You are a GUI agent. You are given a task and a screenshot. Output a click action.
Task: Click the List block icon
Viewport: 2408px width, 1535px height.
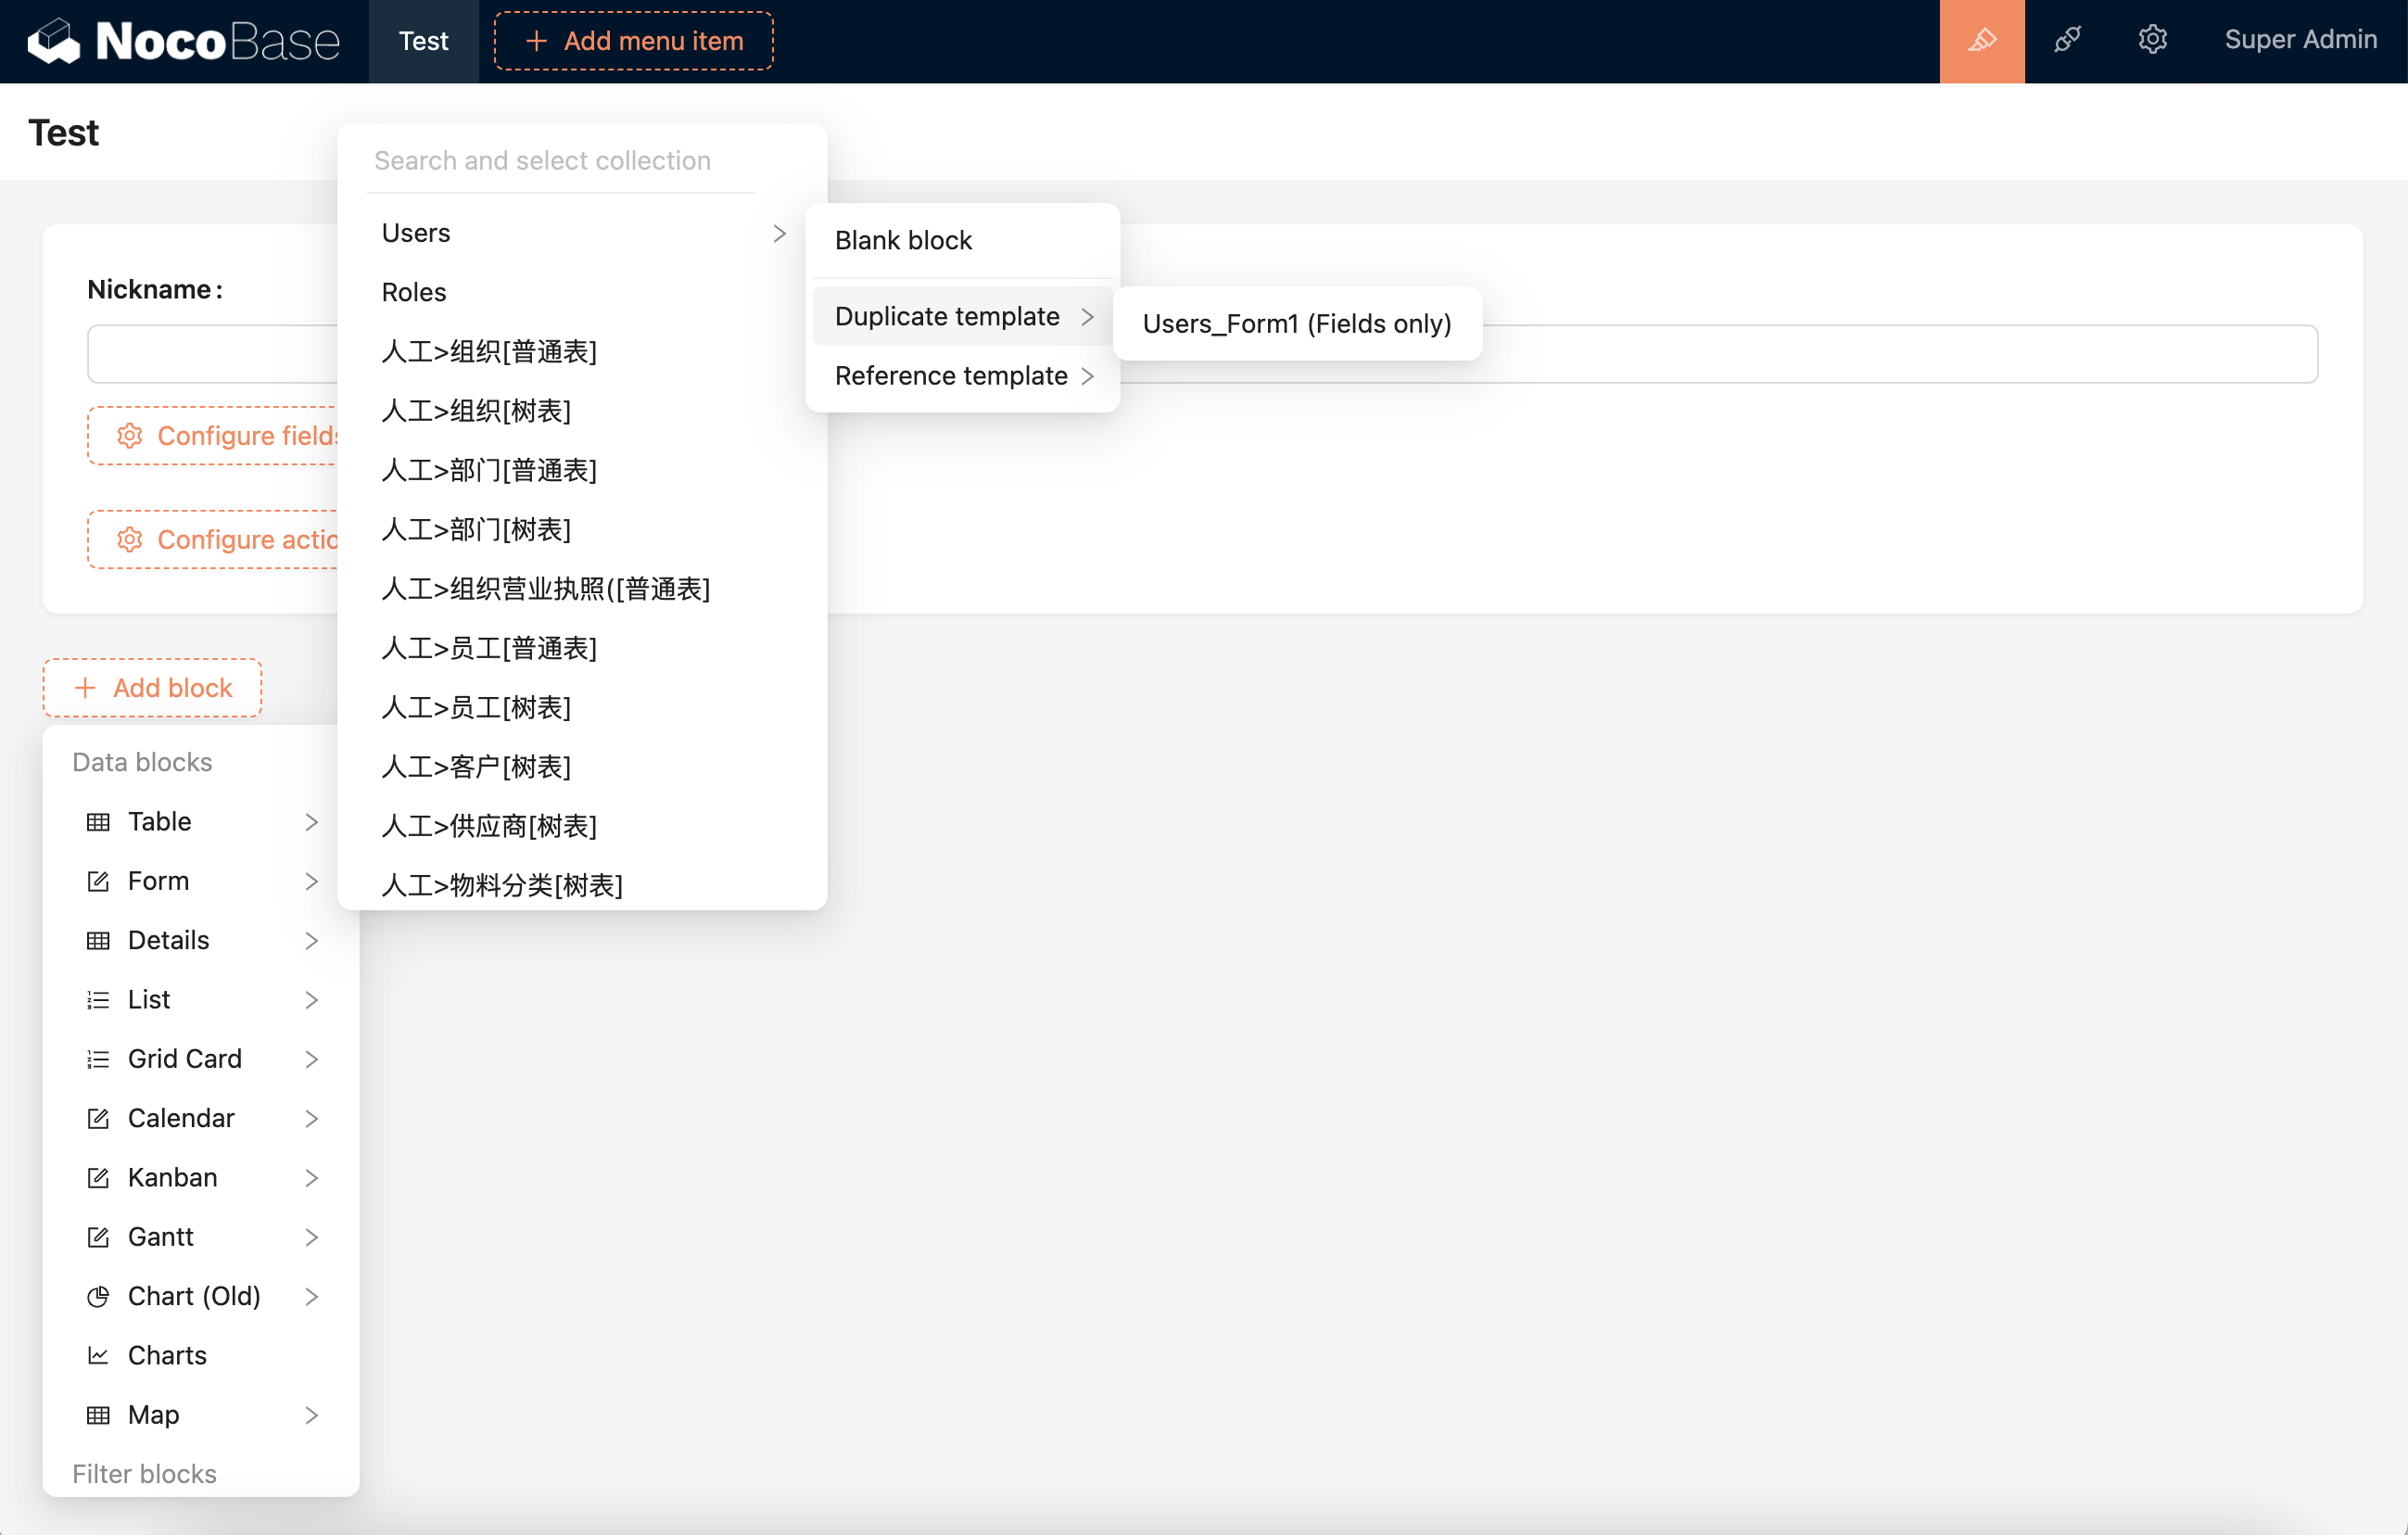point(98,1000)
